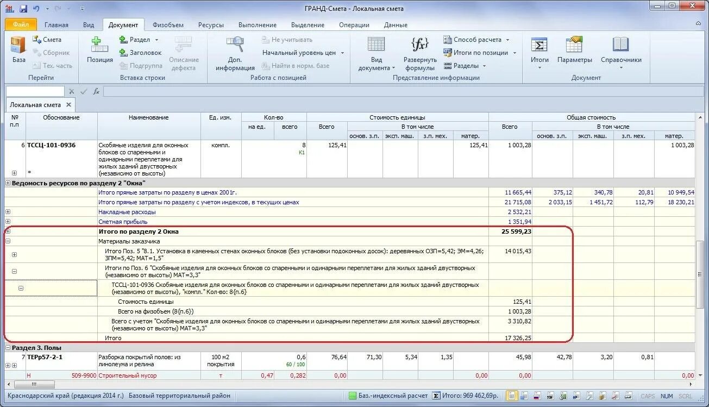
Task: Open the Вид документа dropdown
Action: [377, 54]
